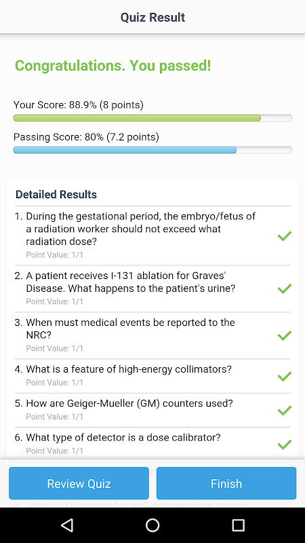Screen dimensions: 305x543
Task: Tap the green checkmark for question 1
Action: [285, 236]
